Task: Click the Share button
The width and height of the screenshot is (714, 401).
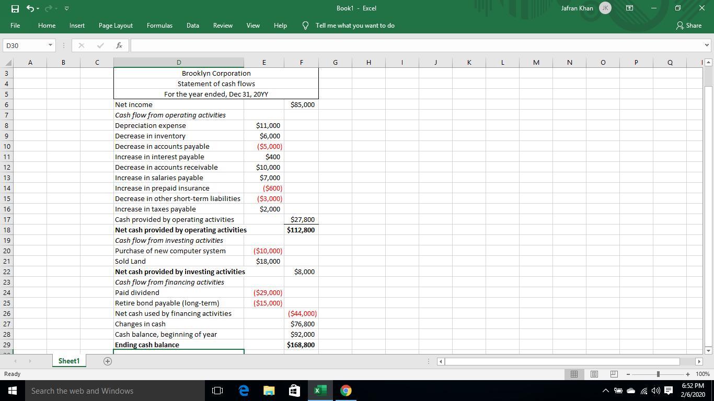Action: click(688, 26)
